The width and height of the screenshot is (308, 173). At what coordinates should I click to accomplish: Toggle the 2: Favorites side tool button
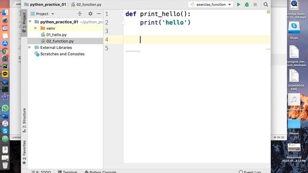click(24, 152)
